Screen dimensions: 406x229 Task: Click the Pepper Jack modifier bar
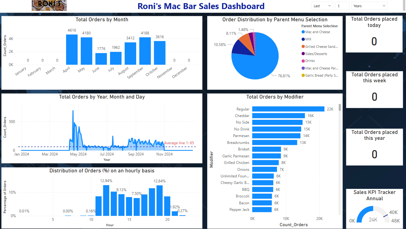pos(262,210)
